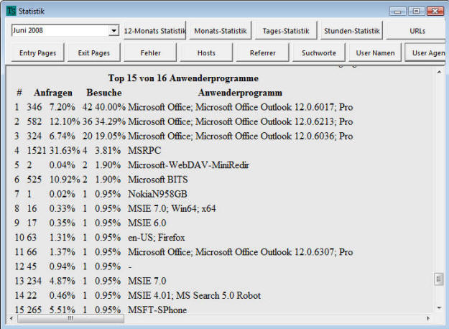Viewport: 449px width, 329px height.
Task: Click the '31.63%' value in row 4
Action: click(65, 150)
